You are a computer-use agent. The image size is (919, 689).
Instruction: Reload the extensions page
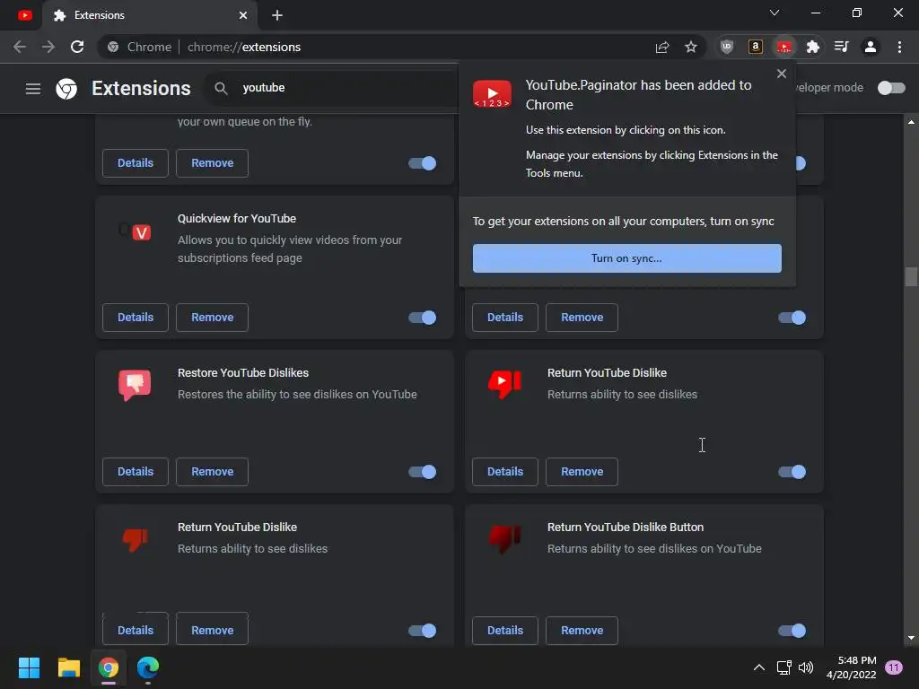[77, 47]
